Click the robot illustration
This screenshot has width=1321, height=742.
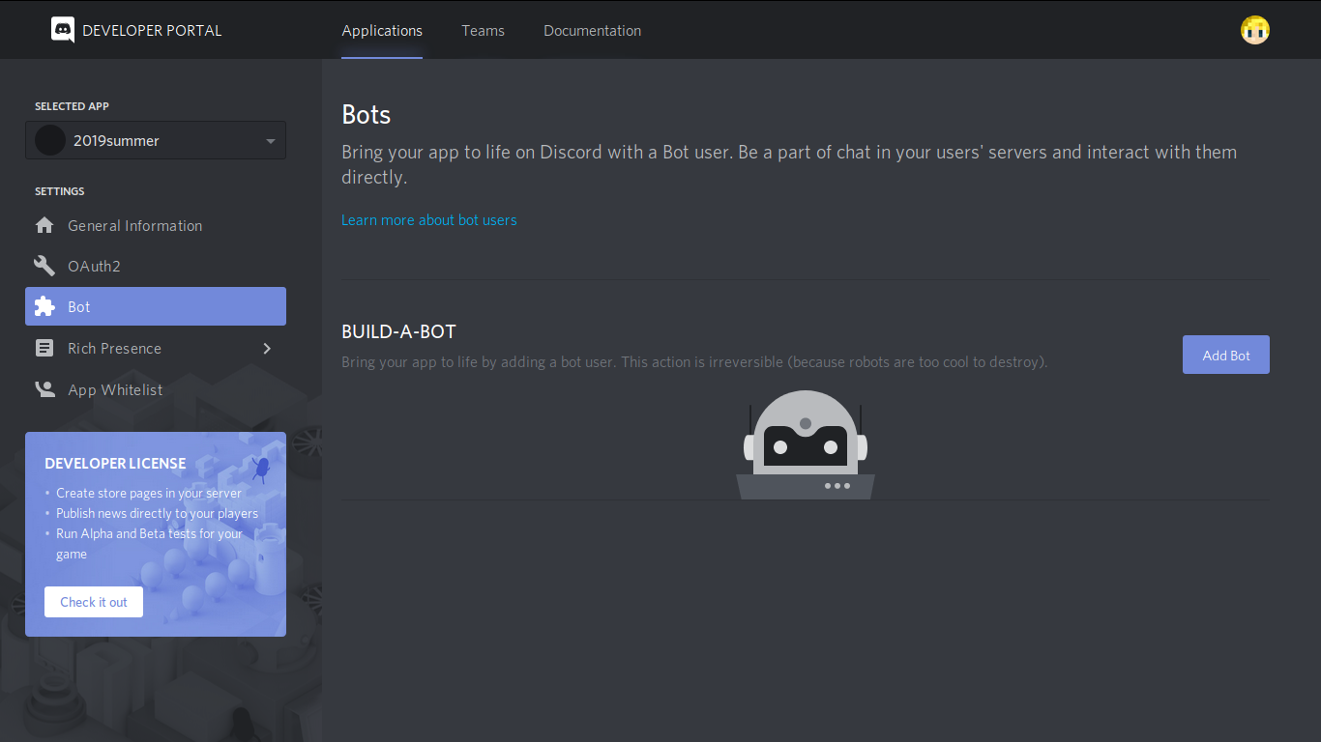(806, 444)
